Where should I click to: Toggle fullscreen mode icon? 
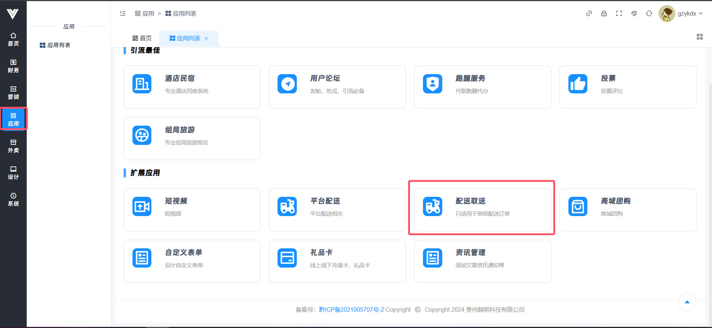point(619,14)
